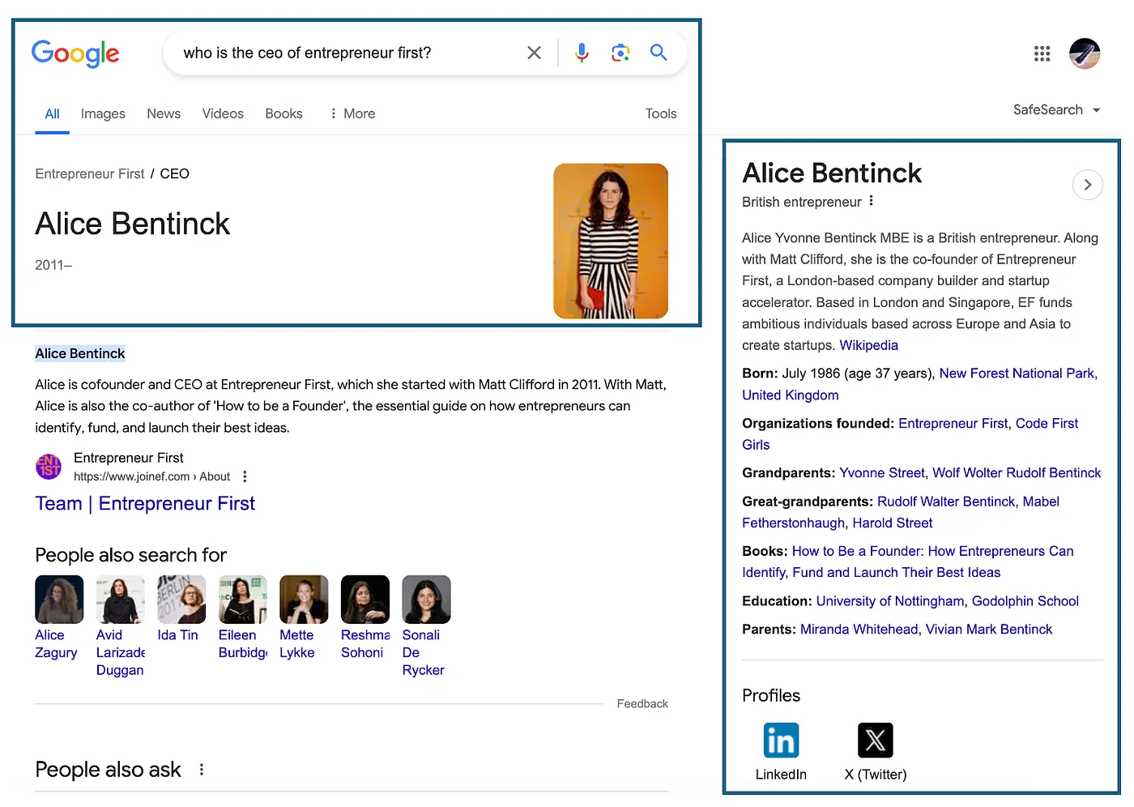Open the Yvonne Street grandparent link
Viewport: 1134px width, 807px height.
pyautogui.click(x=881, y=473)
